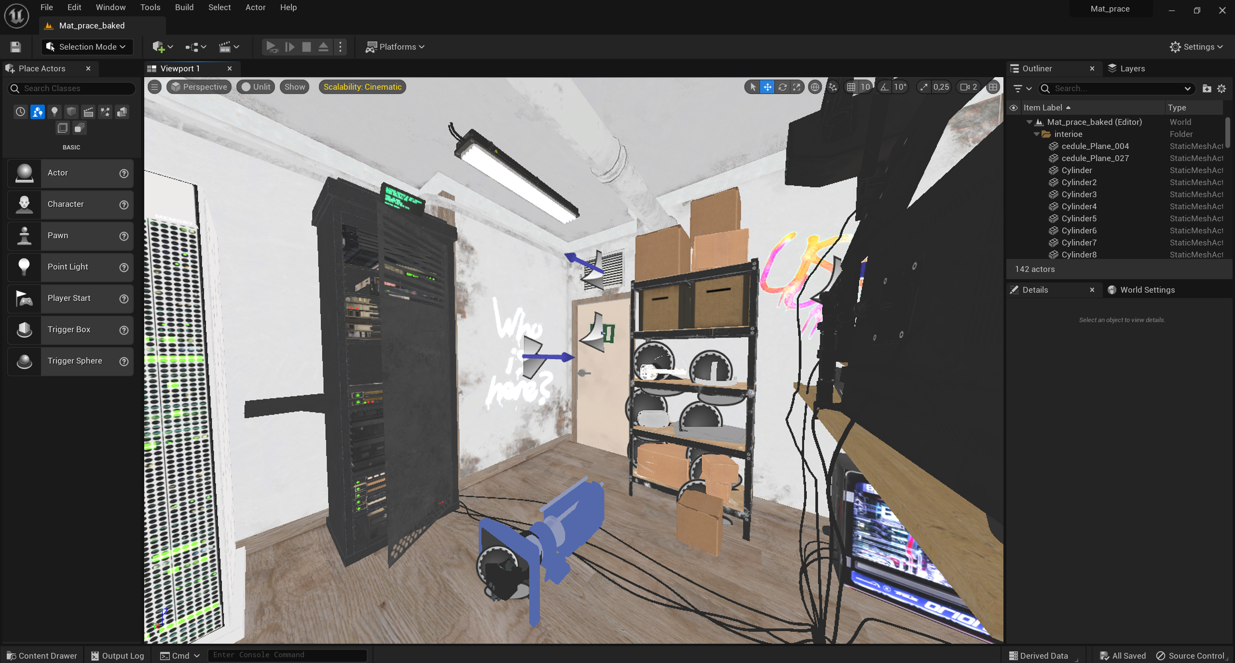Collapse the interioe folder in Outliner
Image resolution: width=1235 pixels, height=663 pixels.
coord(1036,134)
